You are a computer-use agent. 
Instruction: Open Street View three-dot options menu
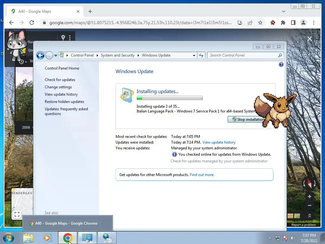(x=70, y=37)
